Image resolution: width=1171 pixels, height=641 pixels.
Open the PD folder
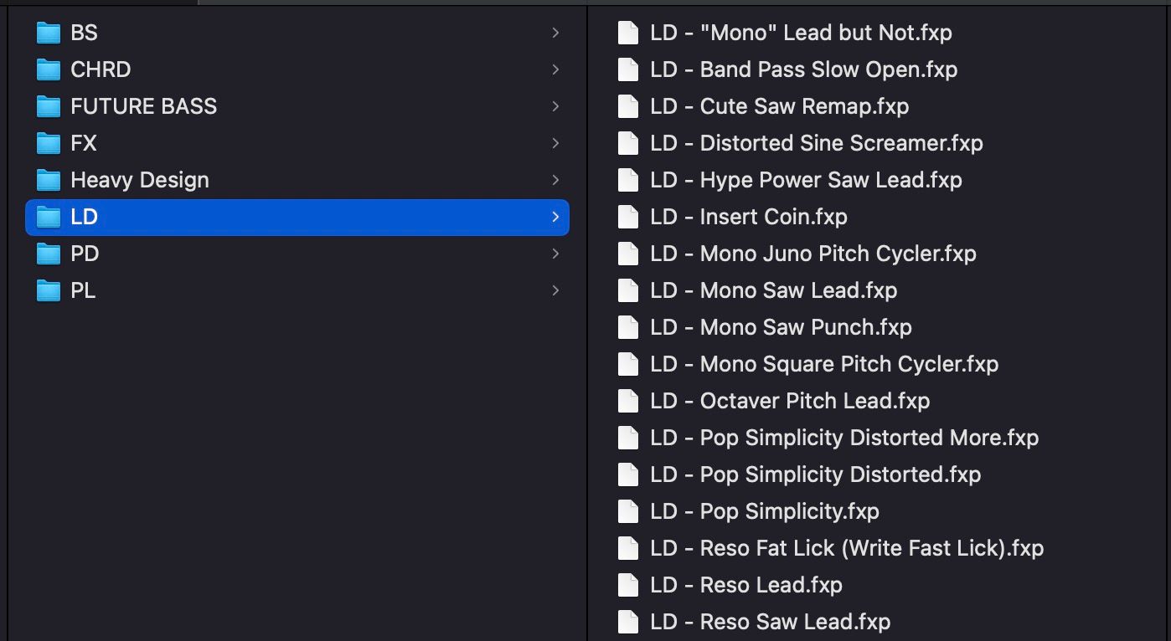[85, 254]
